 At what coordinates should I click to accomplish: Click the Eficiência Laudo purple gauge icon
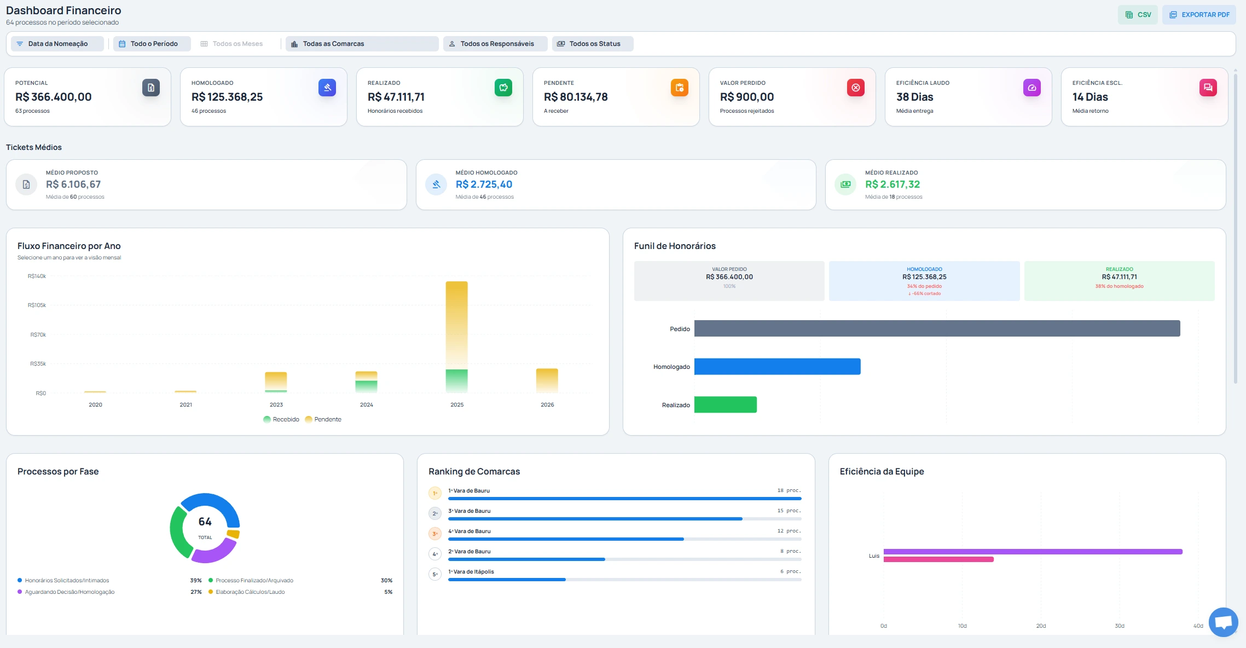click(x=1032, y=88)
